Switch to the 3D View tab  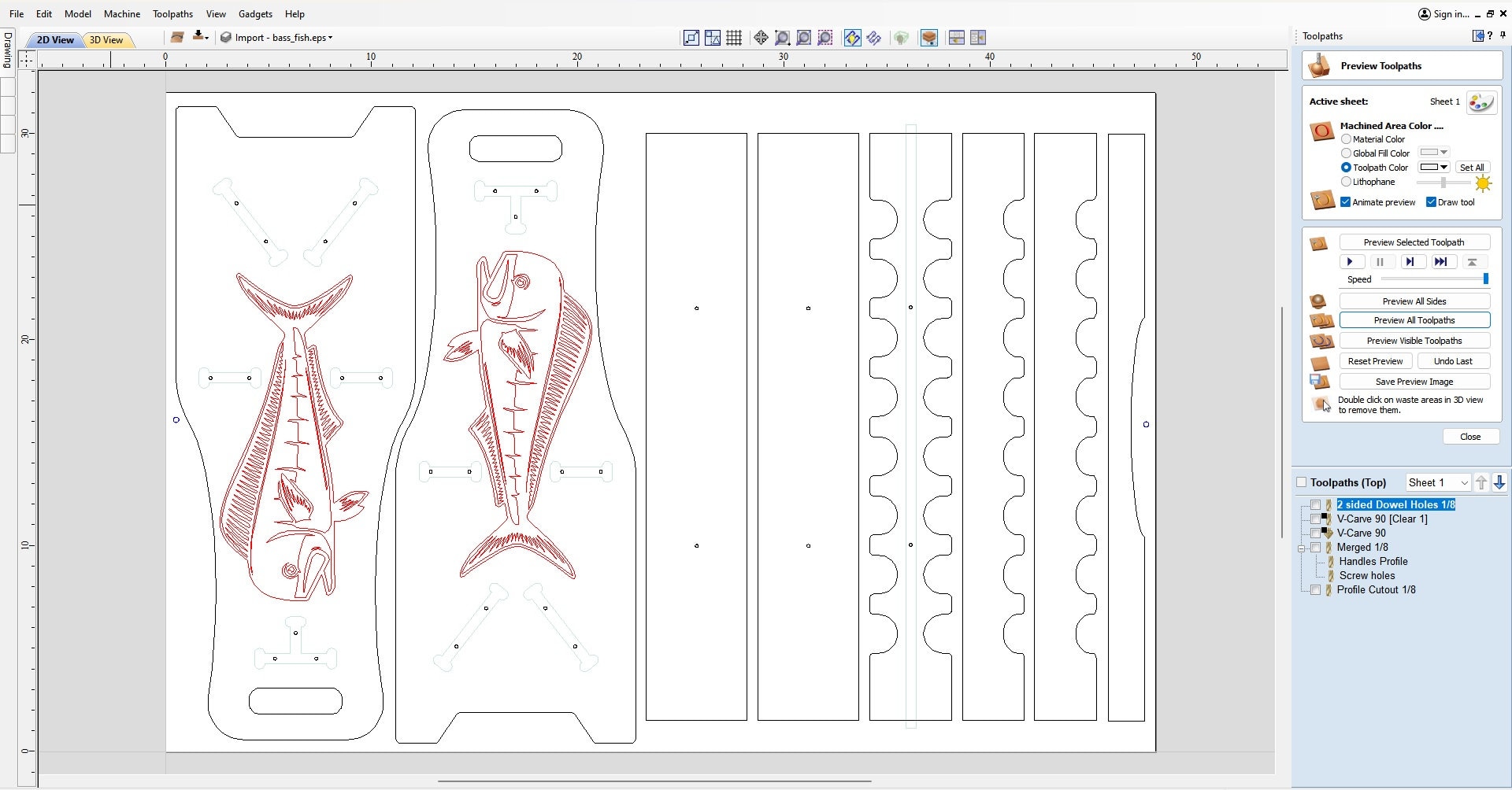(107, 40)
